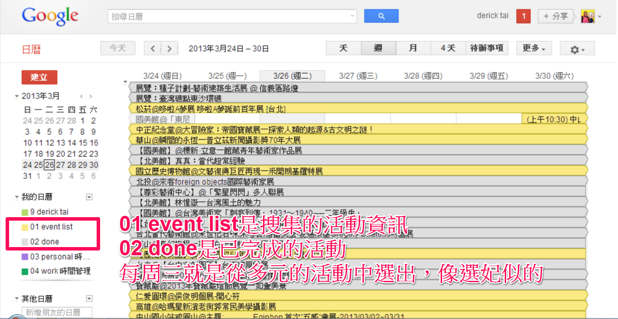This screenshot has height=319, width=618.
Task: Open event 松菸@哆啦A夢展
Action: pyautogui.click(x=359, y=109)
